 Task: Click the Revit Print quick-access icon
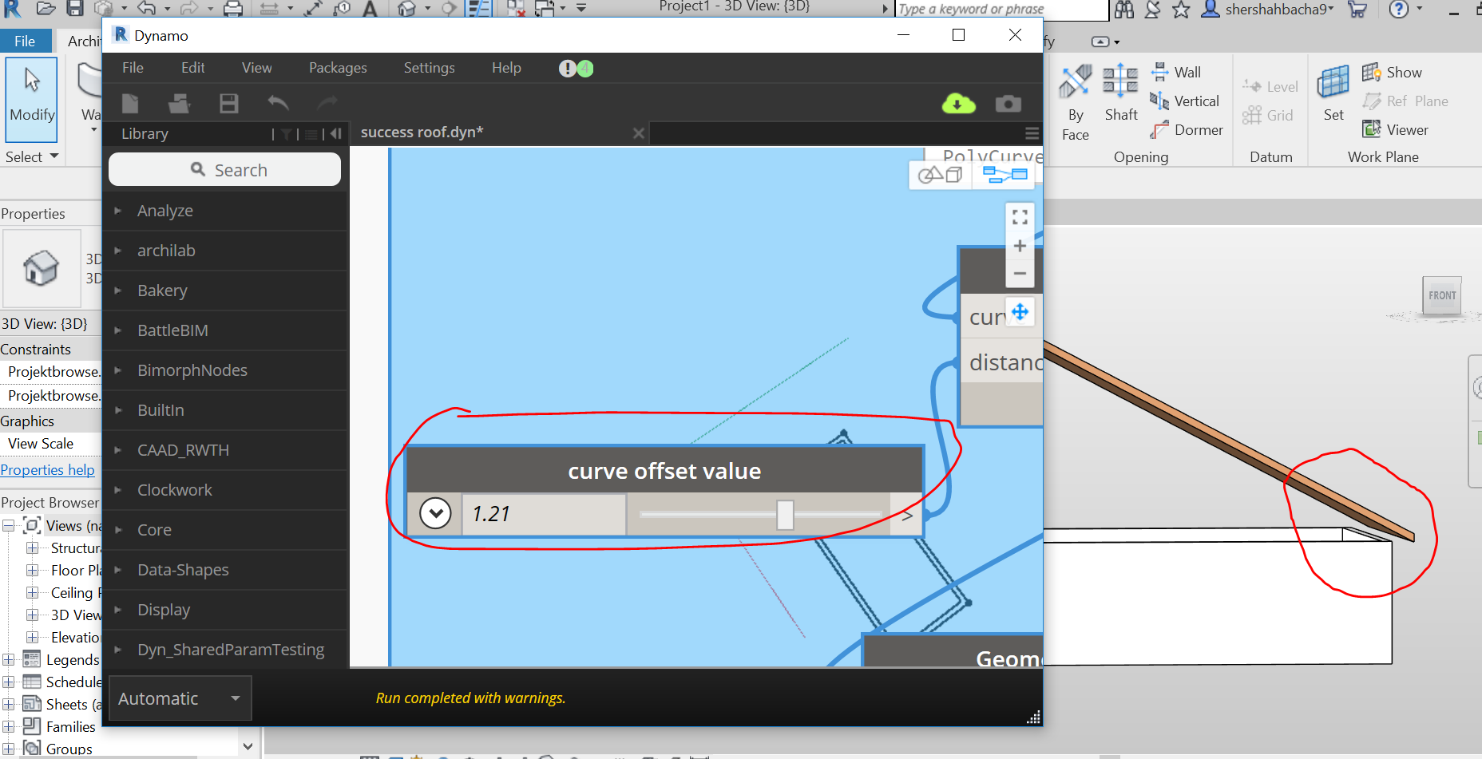coord(233,9)
